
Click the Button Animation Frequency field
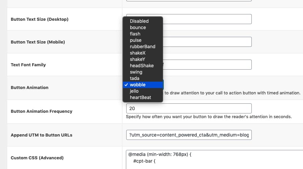189,108
